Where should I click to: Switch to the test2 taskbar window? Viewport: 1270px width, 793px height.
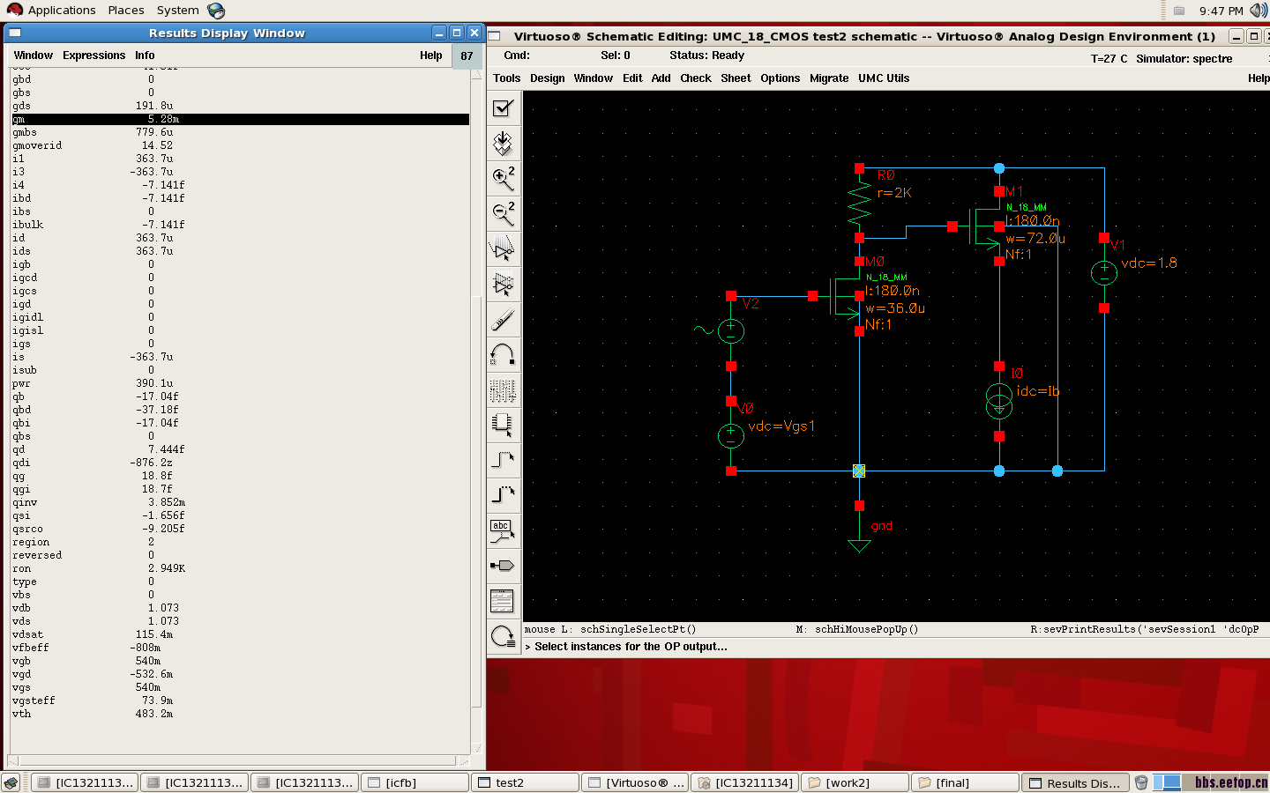coord(525,782)
